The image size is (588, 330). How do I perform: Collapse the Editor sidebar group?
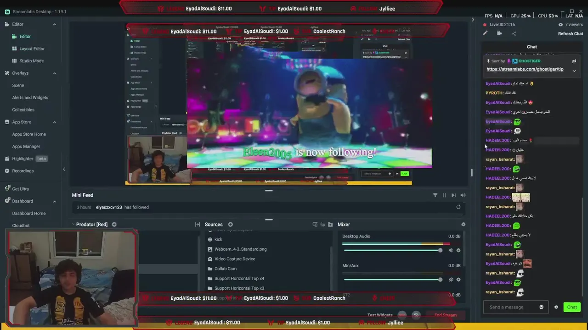click(54, 24)
